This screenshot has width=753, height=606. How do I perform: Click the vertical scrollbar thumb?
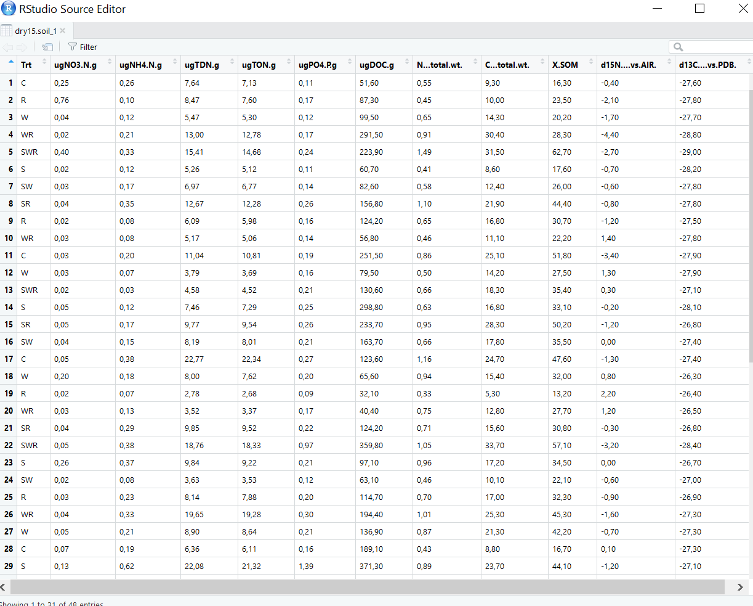tap(751, 225)
